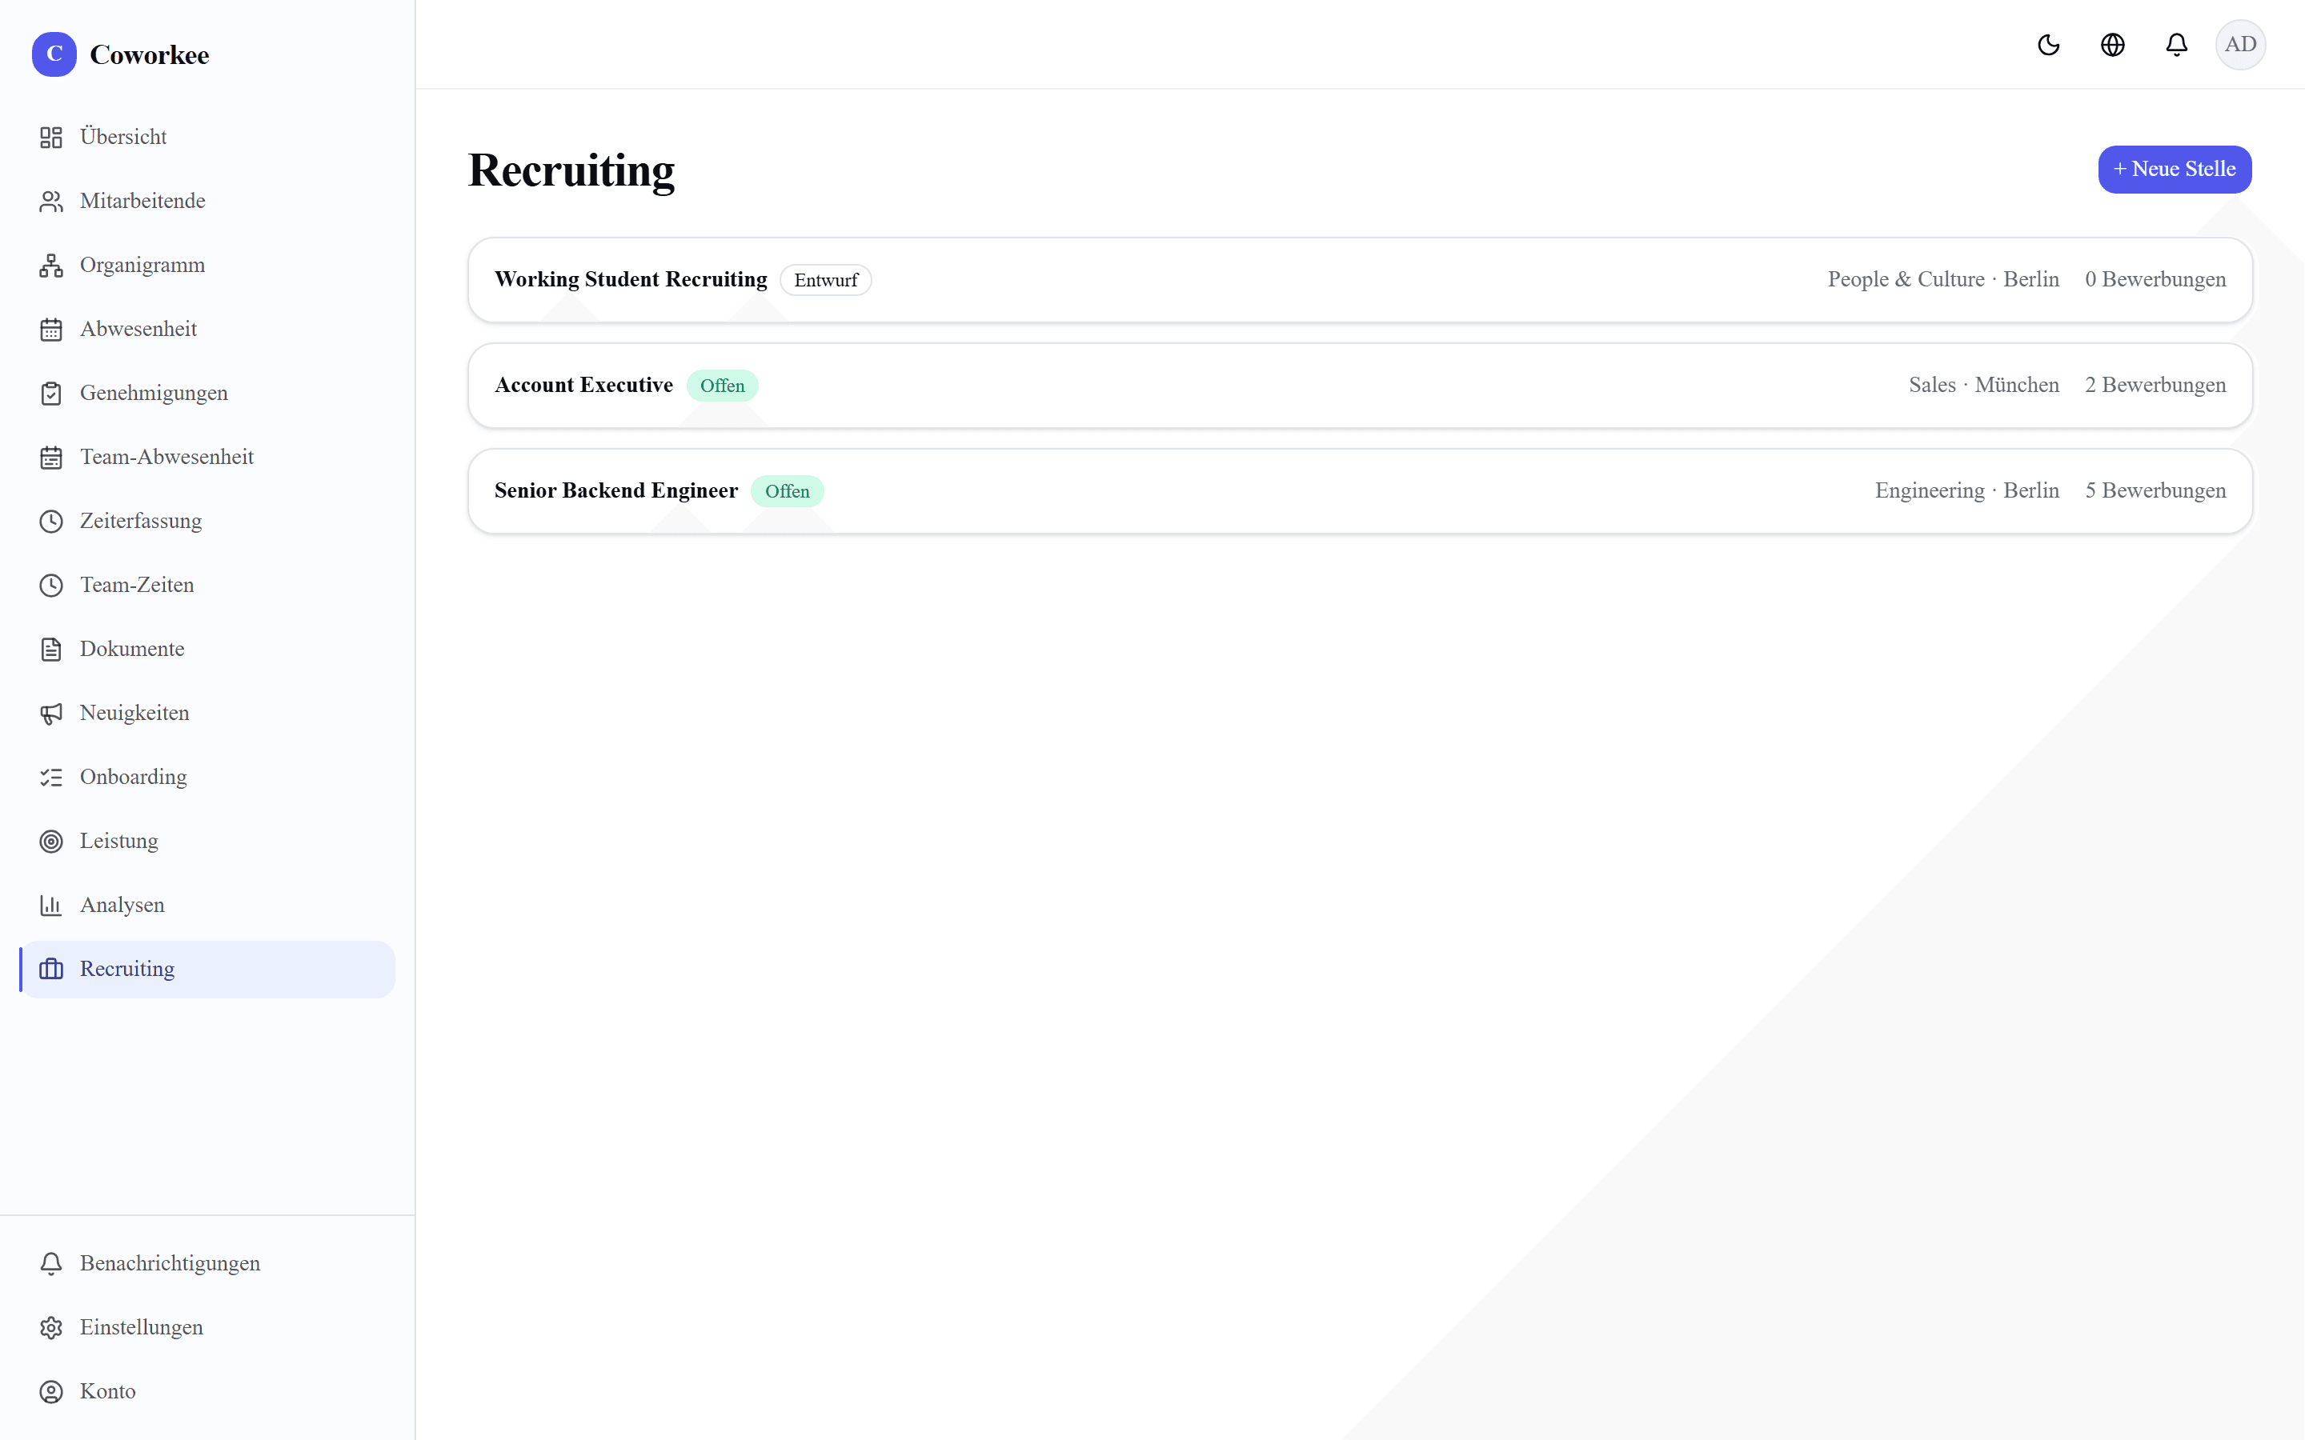Screen dimensions: 2305x1440
Task: Select the Einstellungen link
Action: [x=207, y=1326]
